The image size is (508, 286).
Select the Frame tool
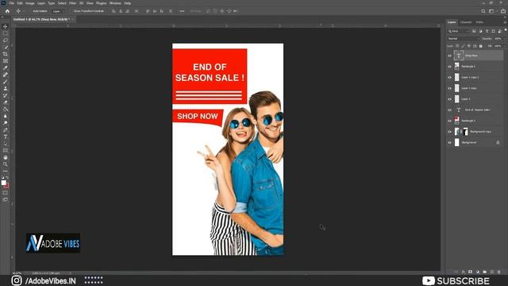[6, 60]
